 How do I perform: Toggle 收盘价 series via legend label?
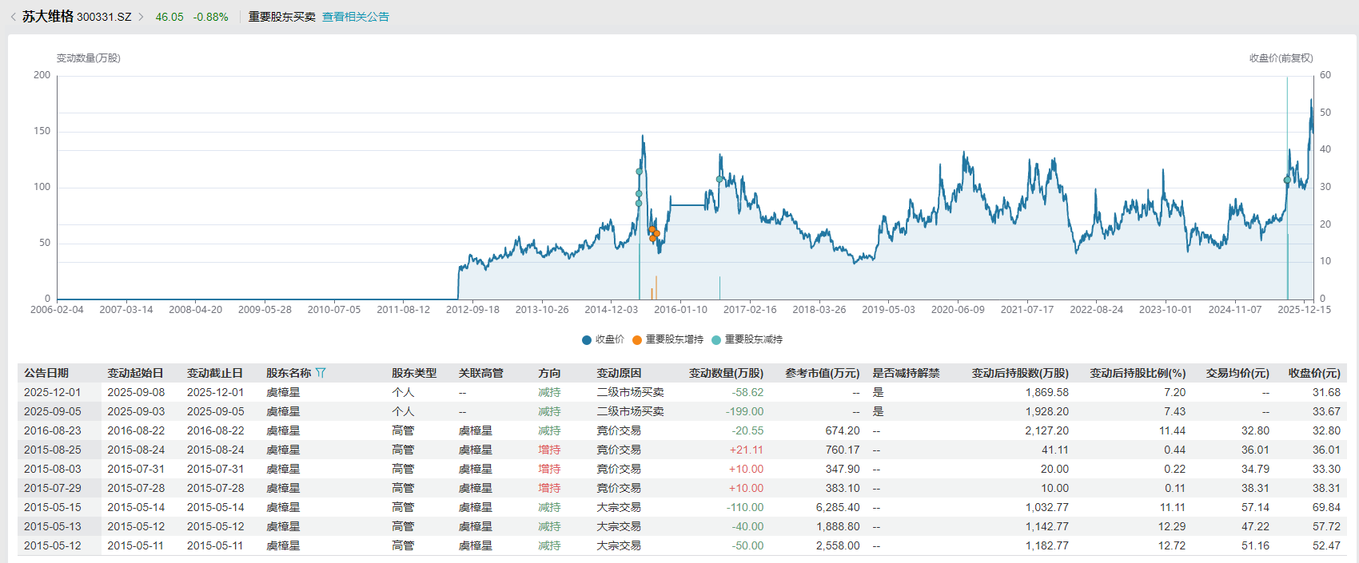coord(609,339)
